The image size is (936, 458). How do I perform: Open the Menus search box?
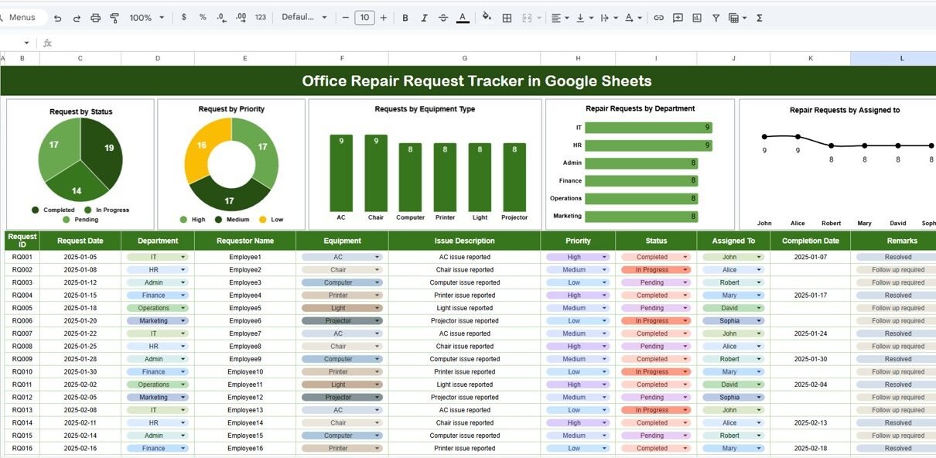[22, 18]
